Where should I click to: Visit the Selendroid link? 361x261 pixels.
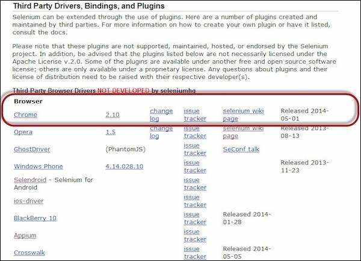[x=30, y=180]
